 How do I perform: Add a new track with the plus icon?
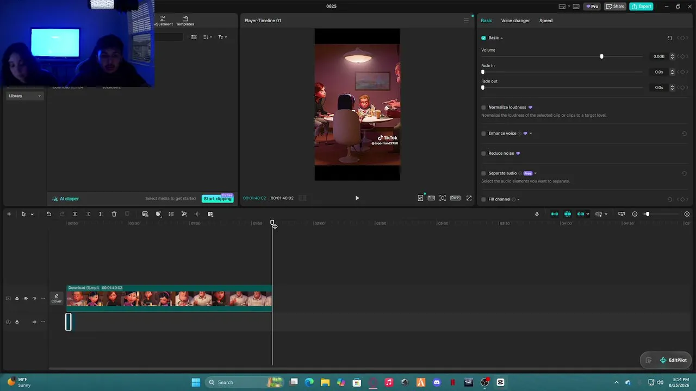(x=9, y=214)
